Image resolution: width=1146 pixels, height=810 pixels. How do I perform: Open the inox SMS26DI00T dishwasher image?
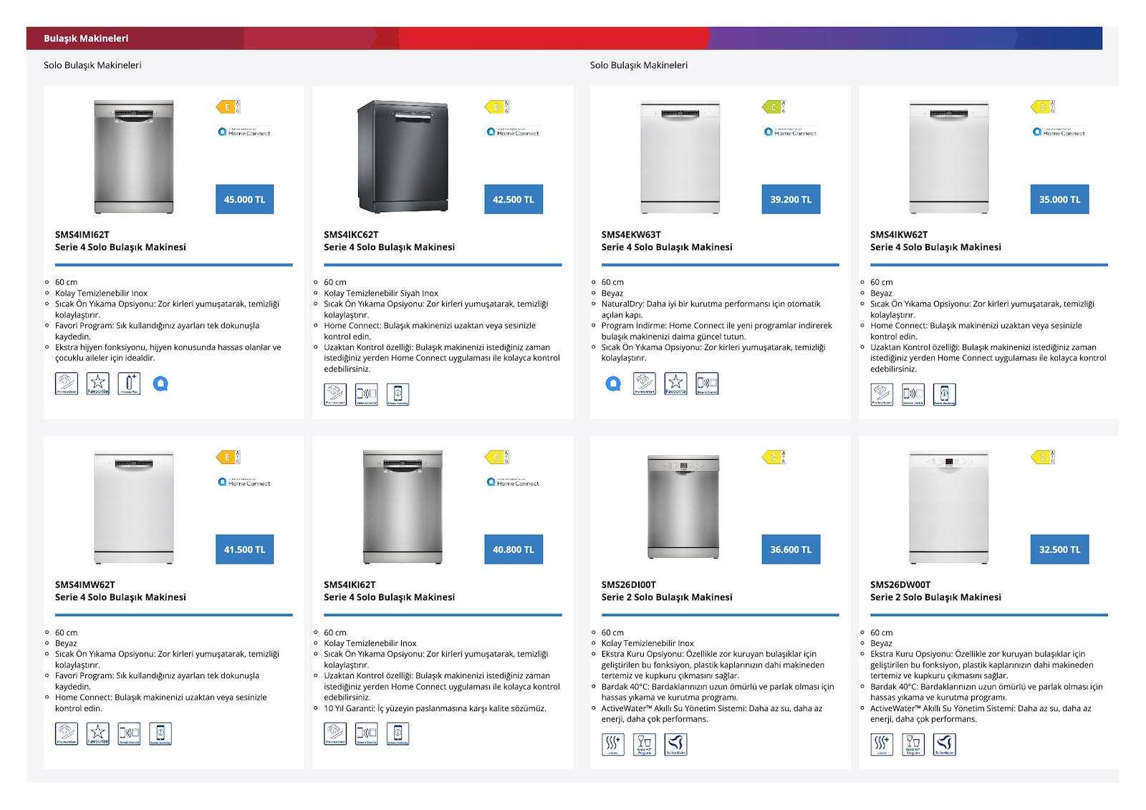click(683, 506)
